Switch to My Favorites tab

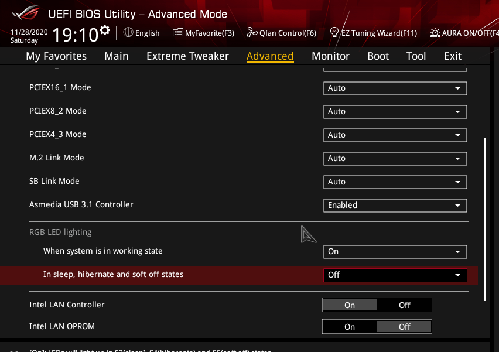pos(56,56)
